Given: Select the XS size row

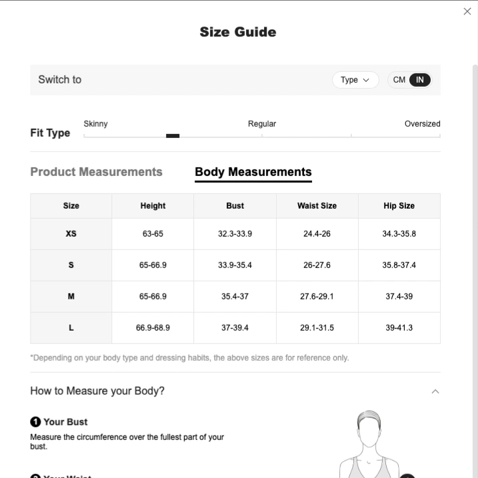Looking at the screenshot, I should (x=235, y=234).
